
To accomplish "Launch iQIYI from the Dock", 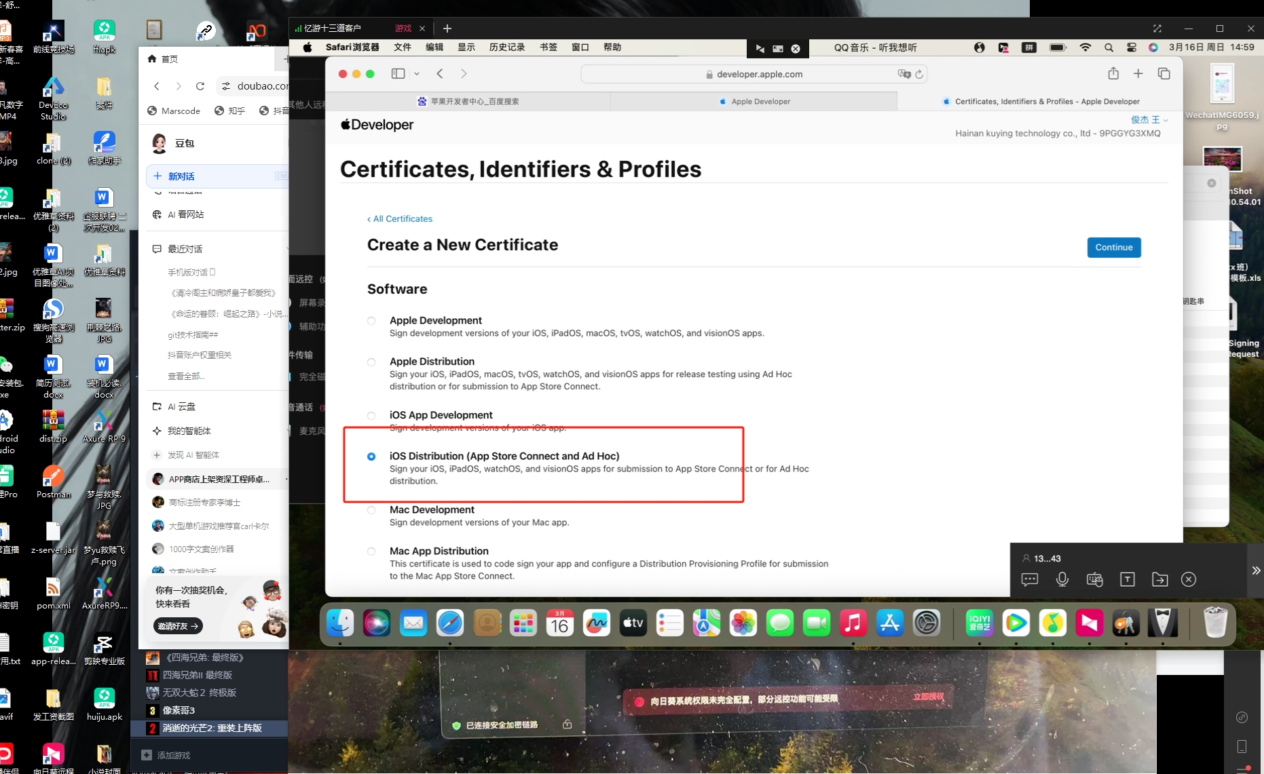I will (x=980, y=623).
